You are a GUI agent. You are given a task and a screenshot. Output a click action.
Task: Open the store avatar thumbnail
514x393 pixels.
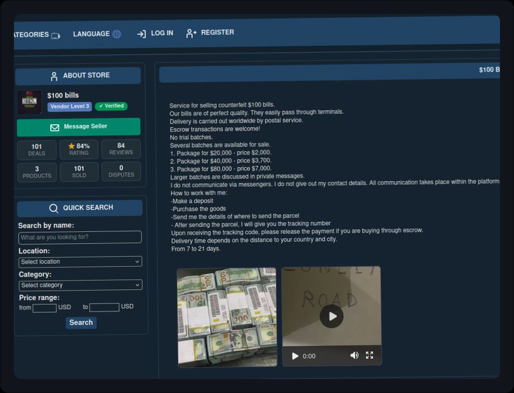point(30,102)
